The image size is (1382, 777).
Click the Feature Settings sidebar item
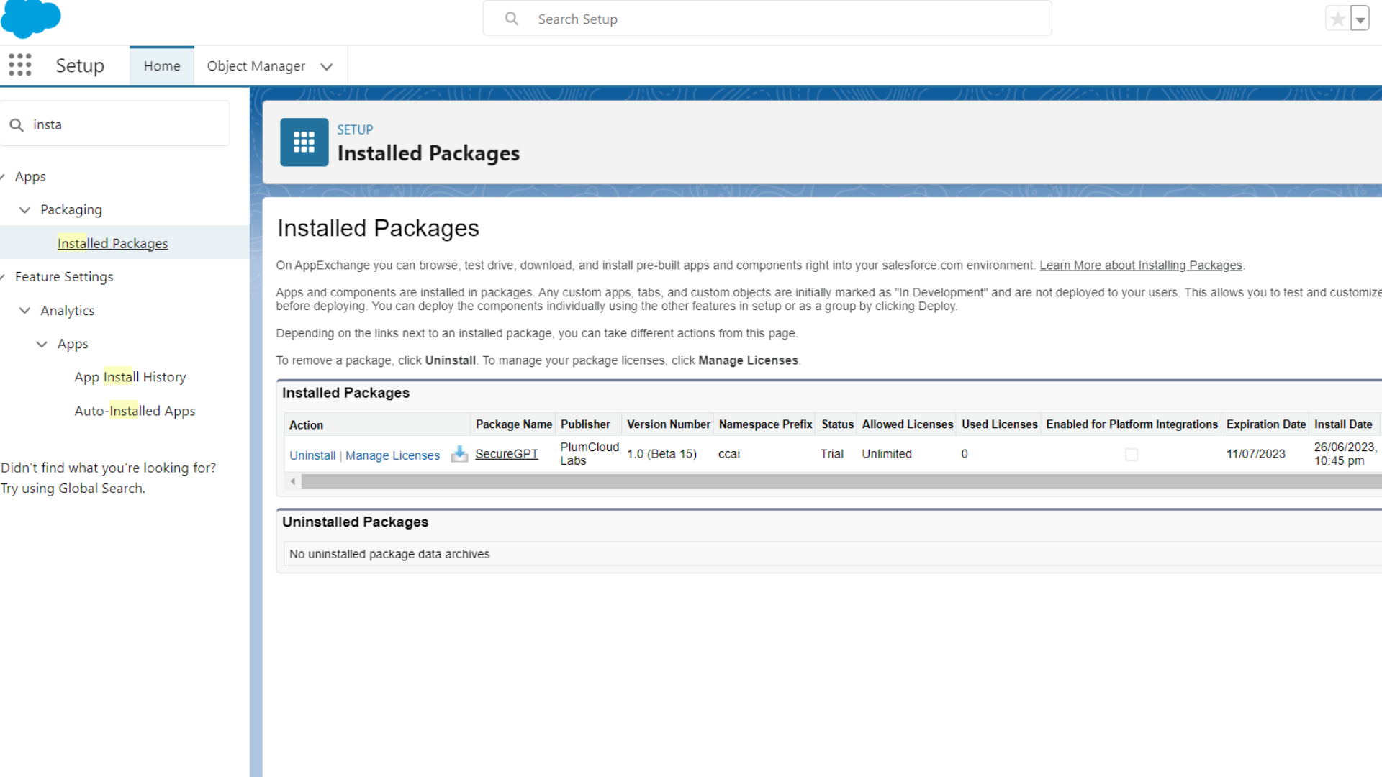64,276
